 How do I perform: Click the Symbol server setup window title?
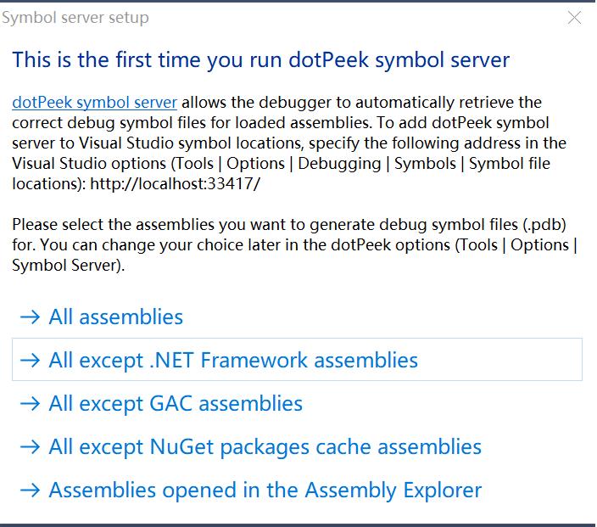[75, 18]
